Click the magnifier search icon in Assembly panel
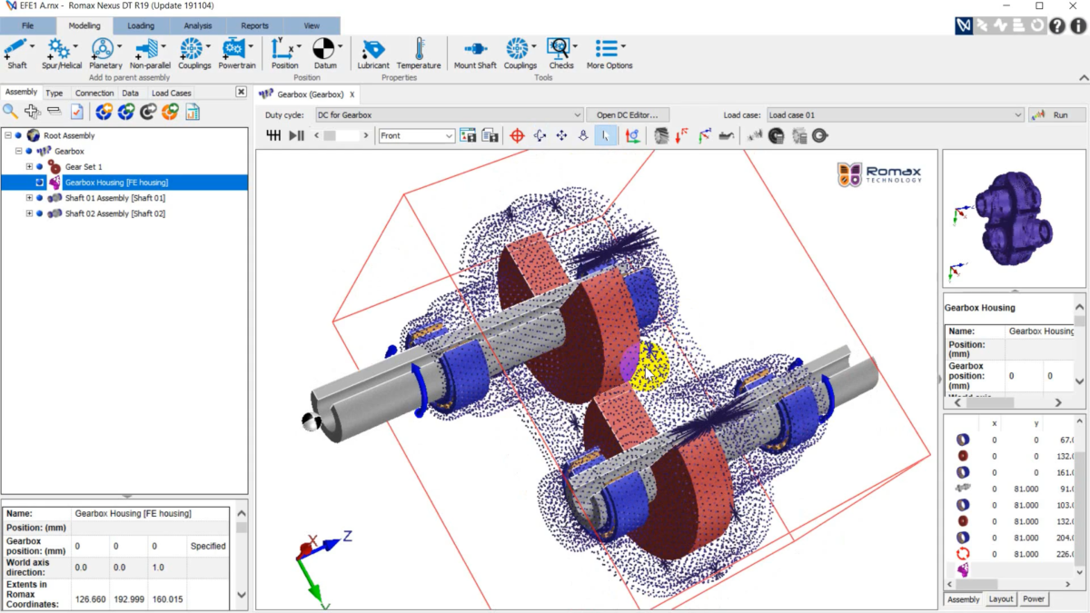 point(10,112)
